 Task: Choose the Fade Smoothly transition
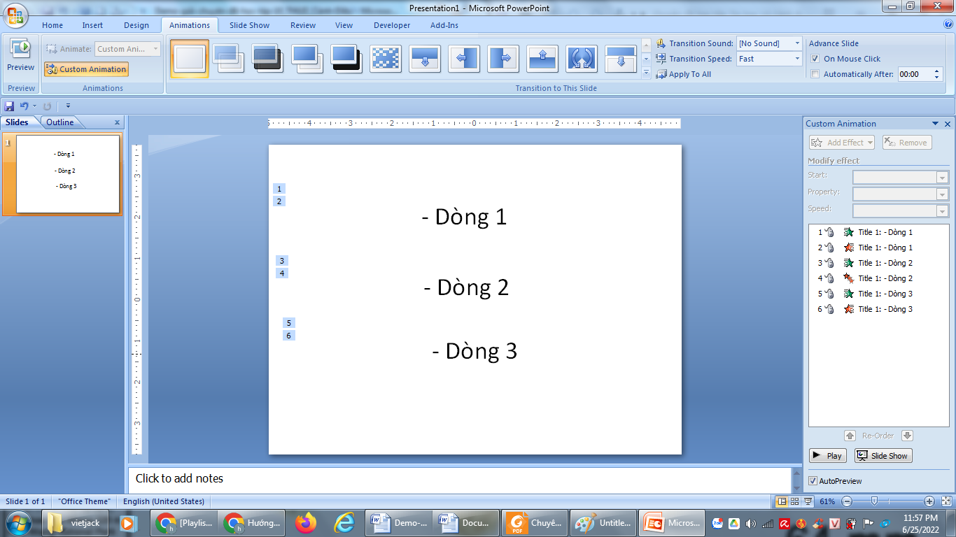(229, 59)
